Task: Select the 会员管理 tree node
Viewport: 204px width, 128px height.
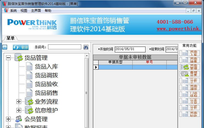Action: 36,119
